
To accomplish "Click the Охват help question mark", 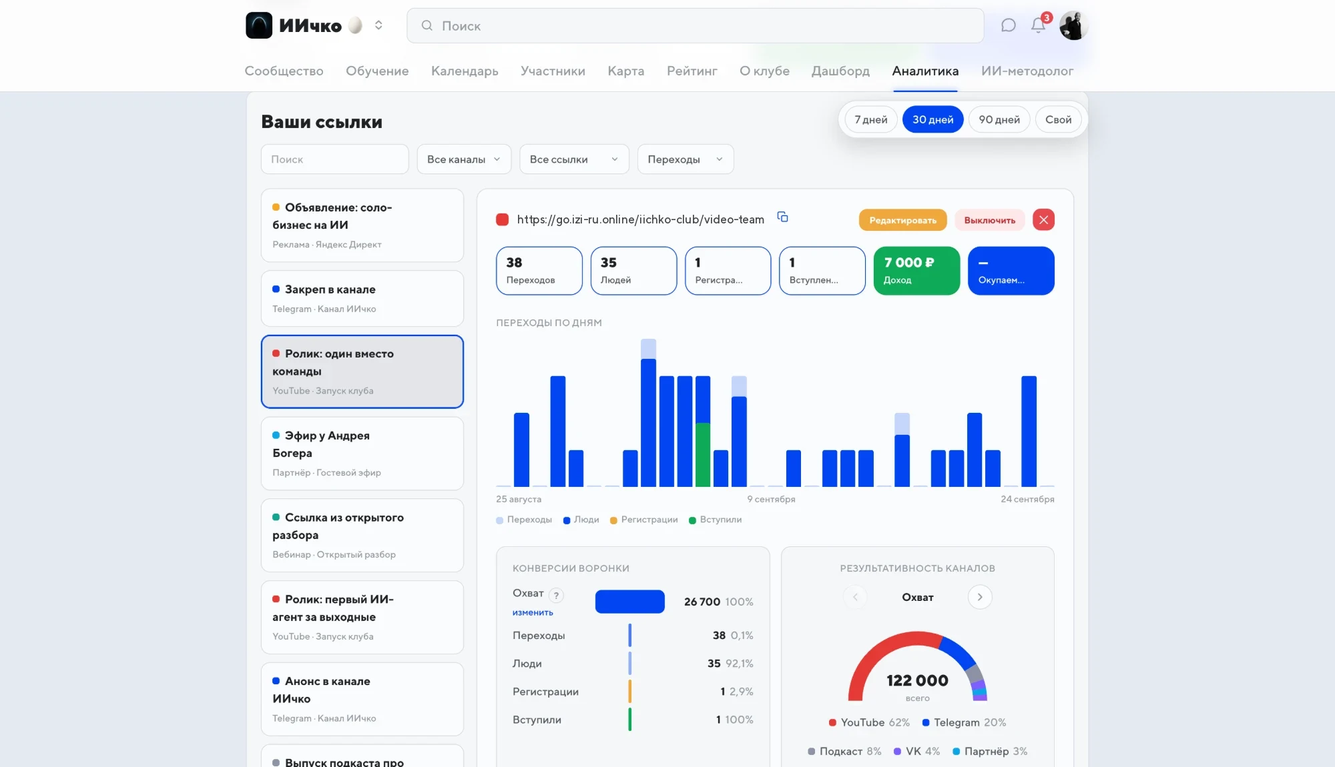I will (x=556, y=596).
